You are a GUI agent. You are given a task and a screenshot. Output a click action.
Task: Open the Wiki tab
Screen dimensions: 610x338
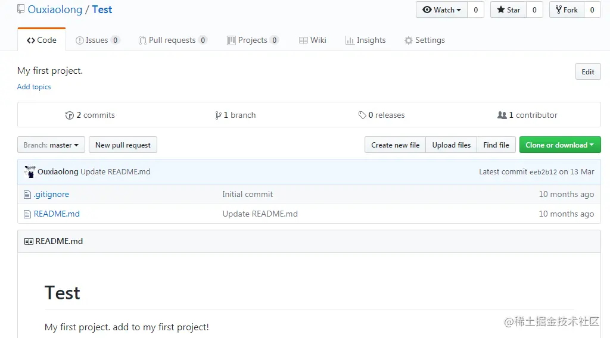(x=312, y=40)
